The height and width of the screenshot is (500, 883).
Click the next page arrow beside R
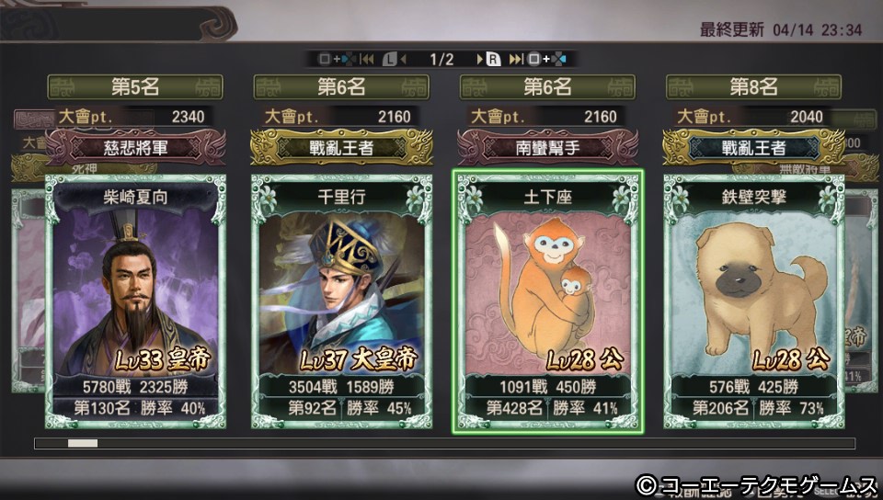(x=480, y=59)
